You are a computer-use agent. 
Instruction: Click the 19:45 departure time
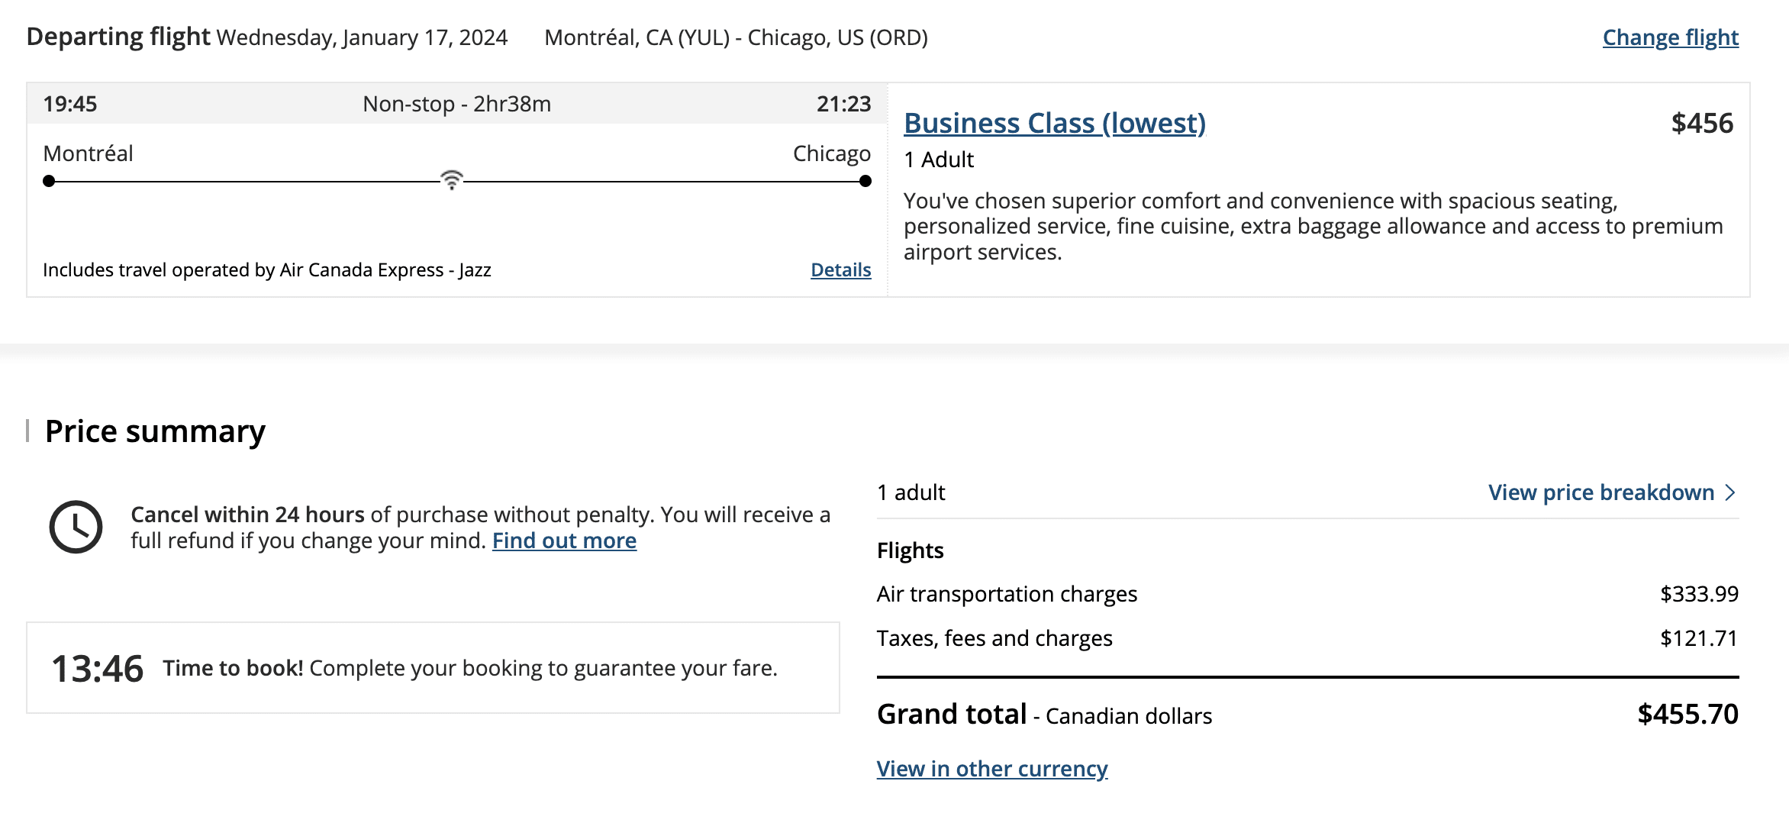(x=70, y=104)
